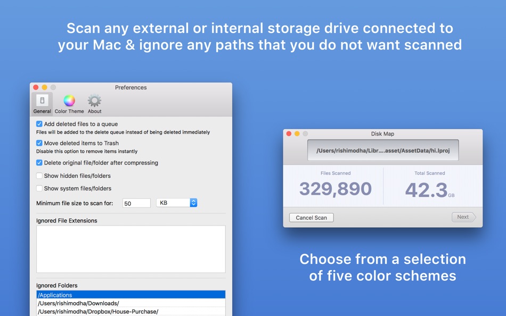Click the scanned path field in Disk Map
This screenshot has height=316, width=506.
pyautogui.click(x=383, y=150)
